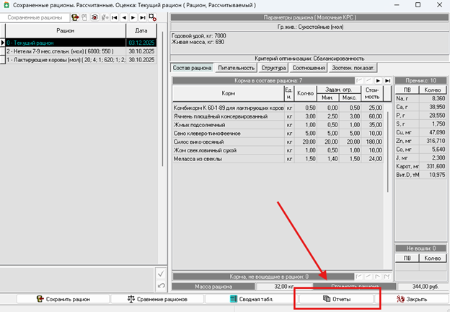Click premix row 'Na, г'

coord(420,98)
